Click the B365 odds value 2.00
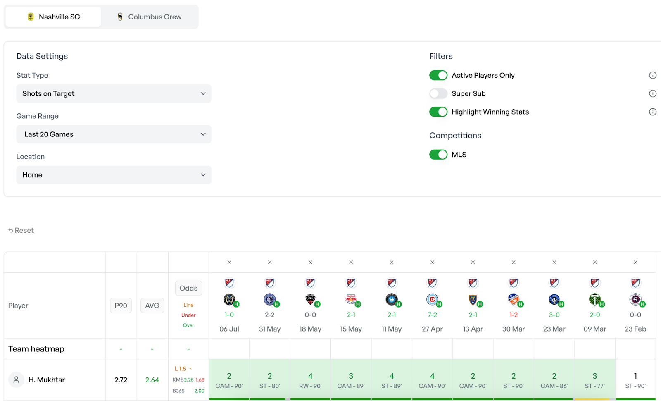Screen dimensions: 661x401 [x=199, y=391]
